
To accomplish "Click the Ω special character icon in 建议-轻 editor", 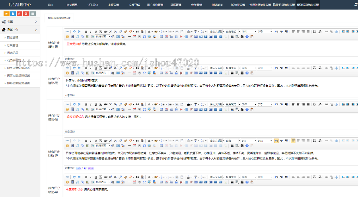I will pos(144,146).
